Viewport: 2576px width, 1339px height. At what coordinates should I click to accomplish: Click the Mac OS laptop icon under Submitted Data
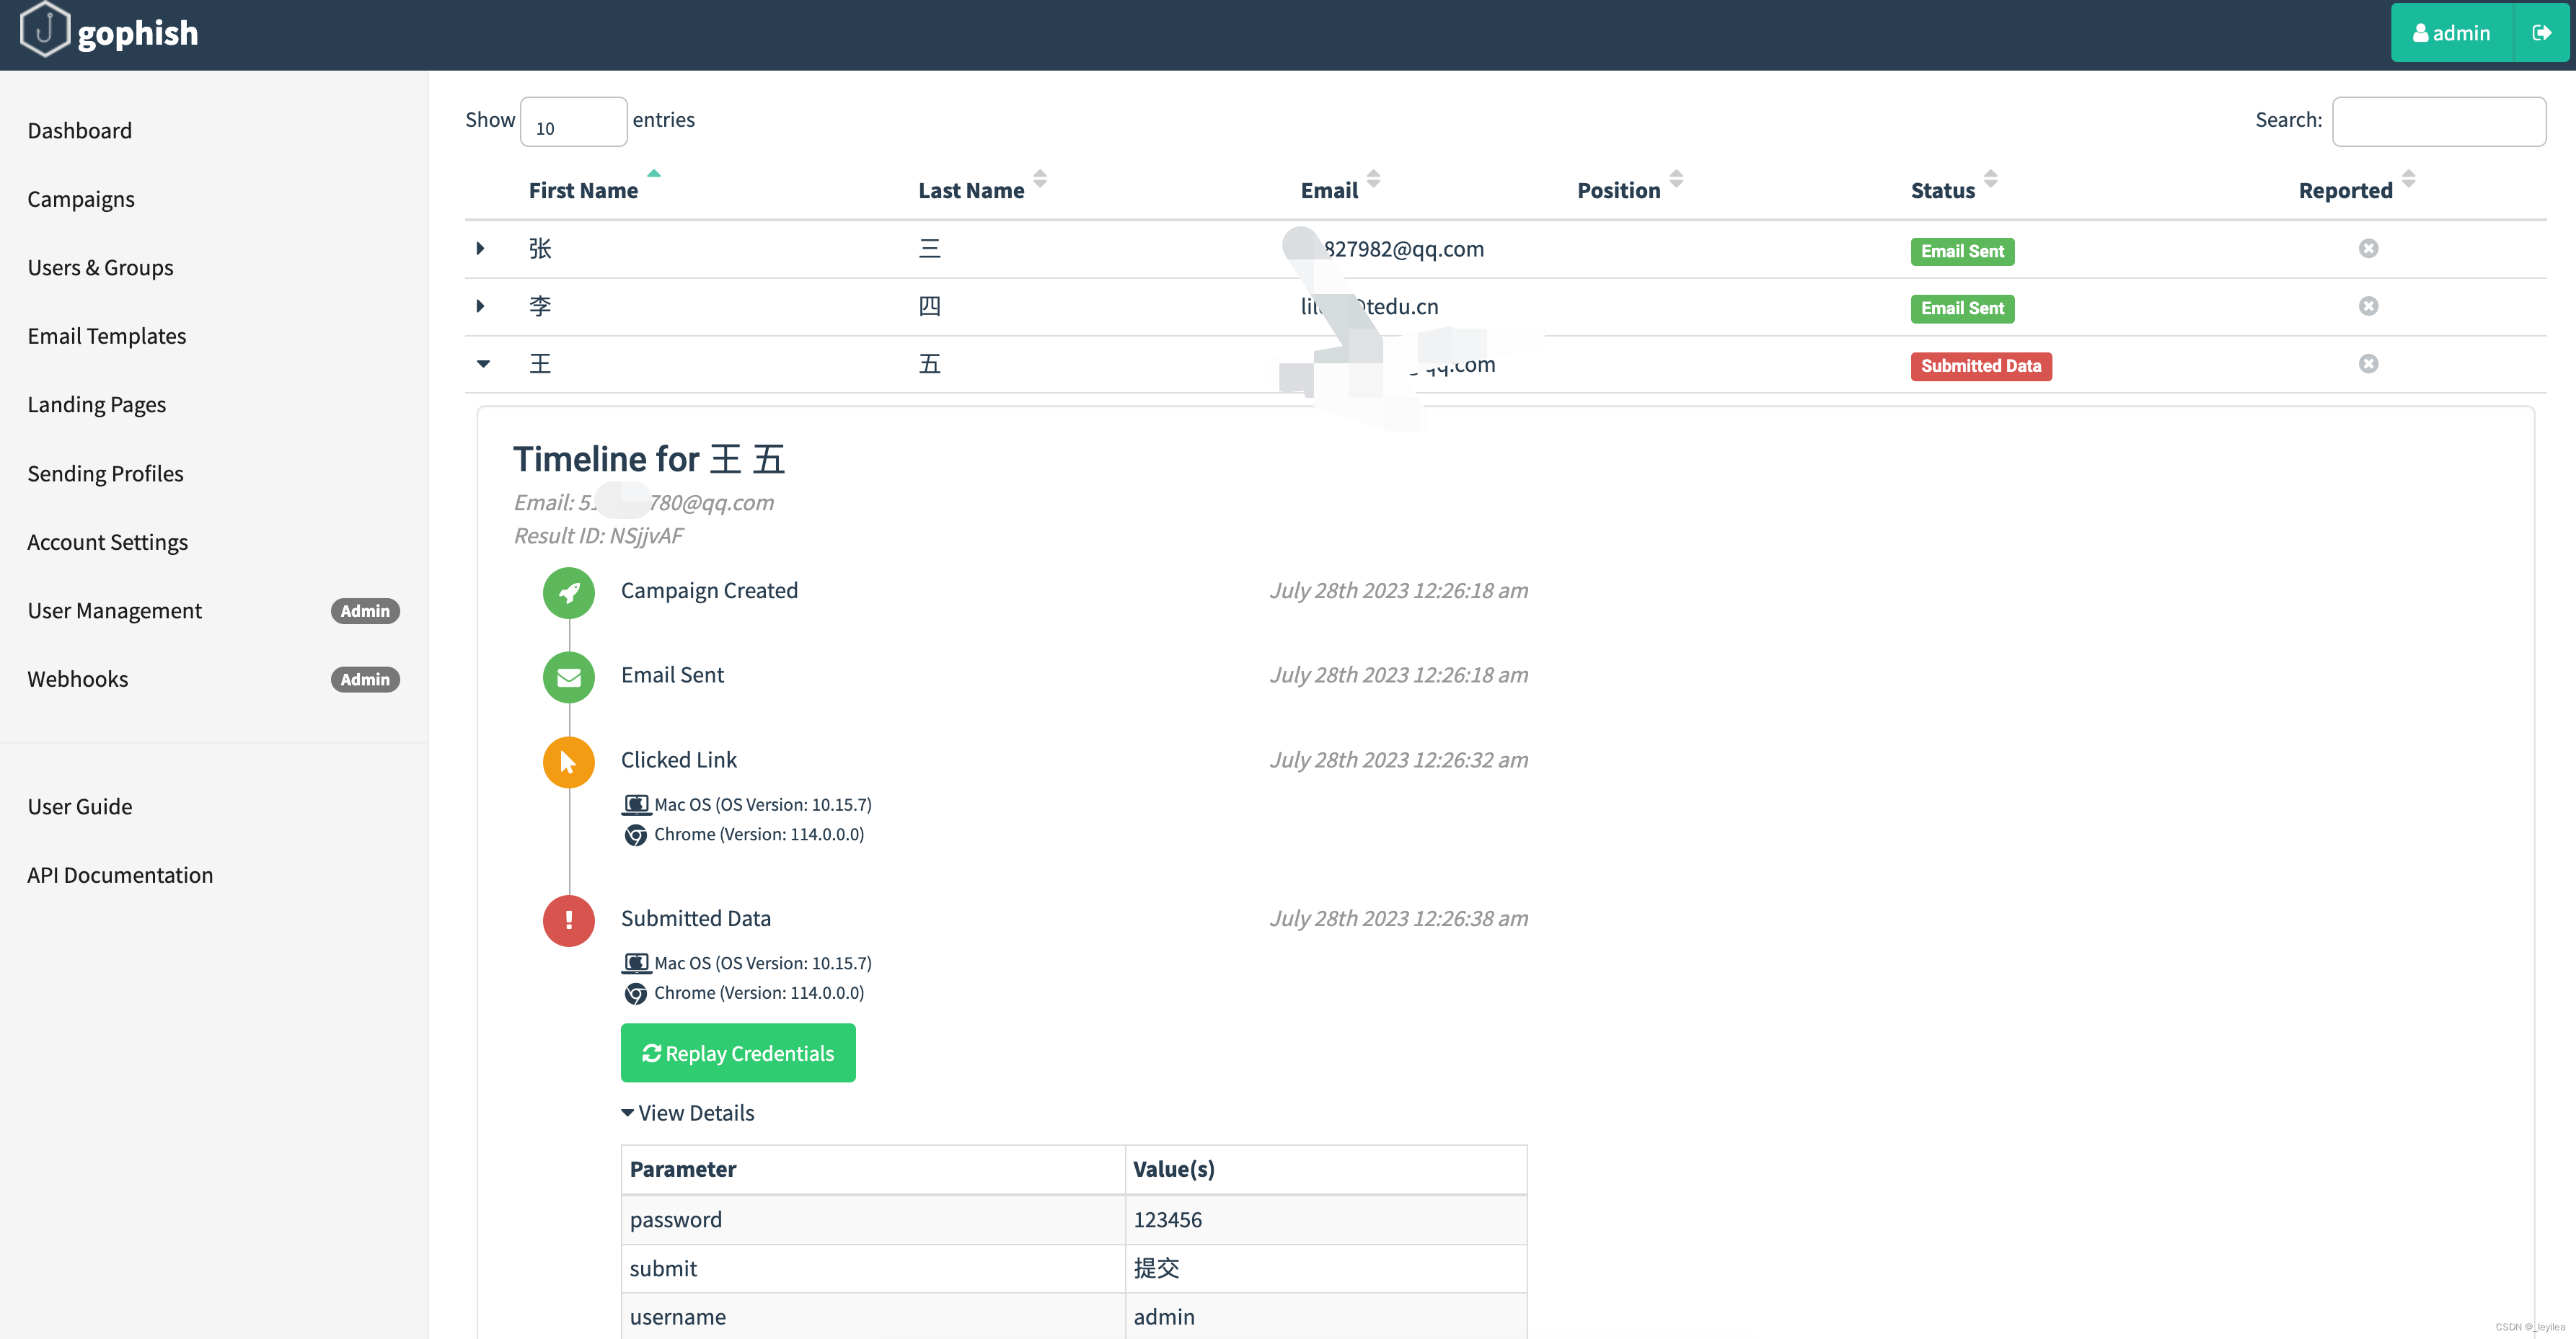pos(636,964)
